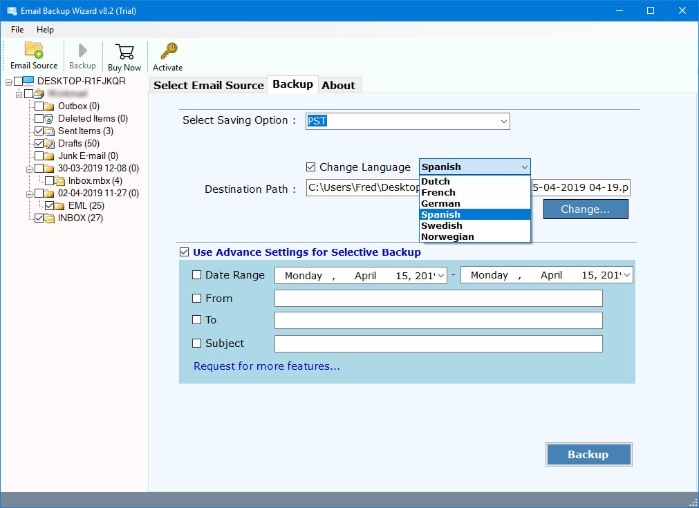The width and height of the screenshot is (699, 508).
Task: Click the Sent Items folder icon
Action: [49, 131]
